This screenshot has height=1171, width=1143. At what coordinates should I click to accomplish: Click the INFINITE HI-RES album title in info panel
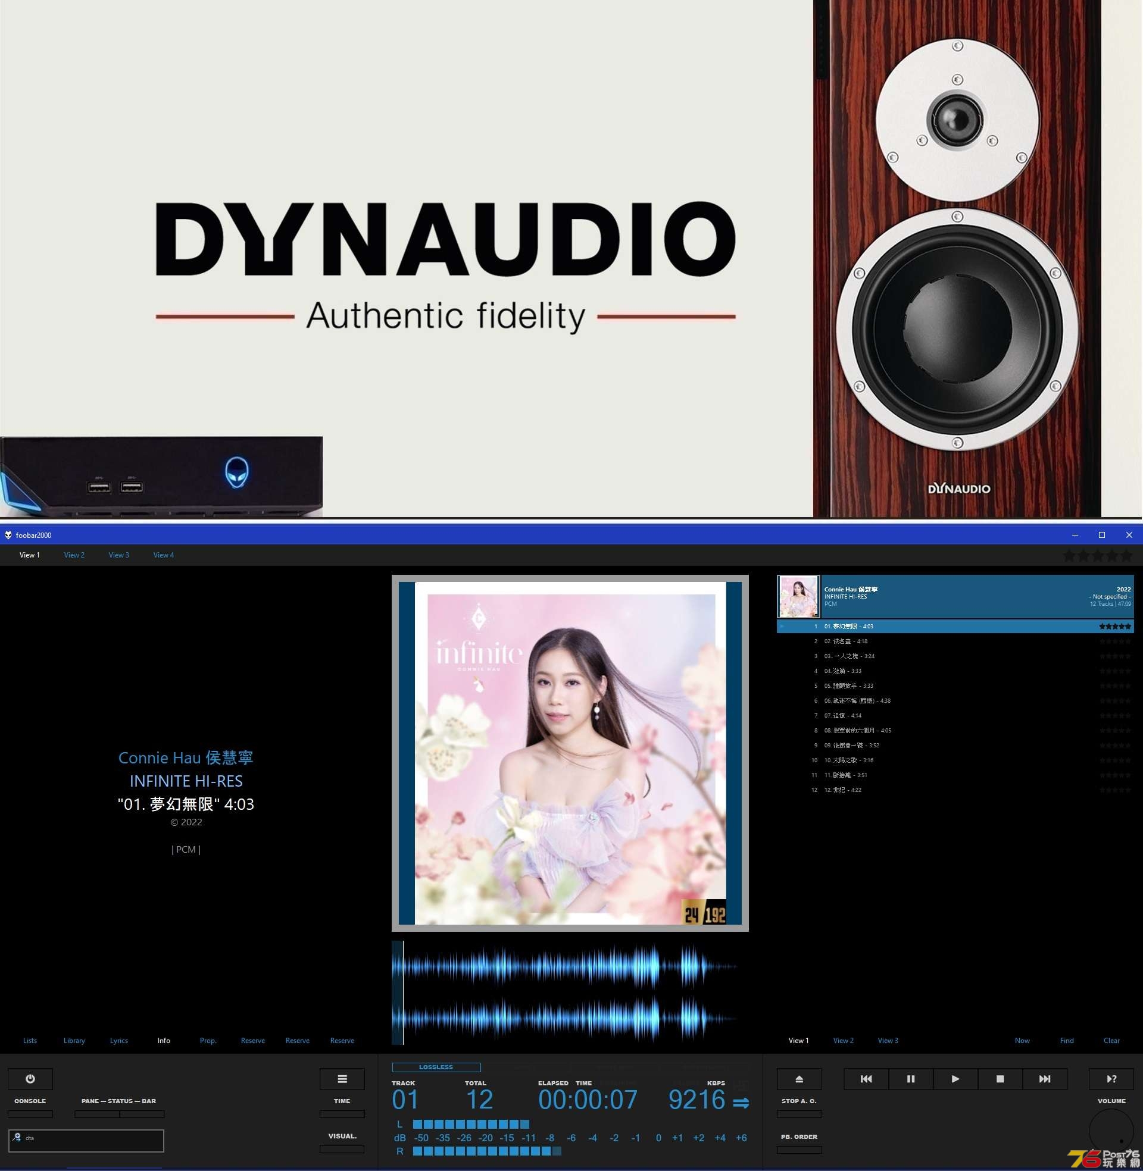tap(186, 781)
